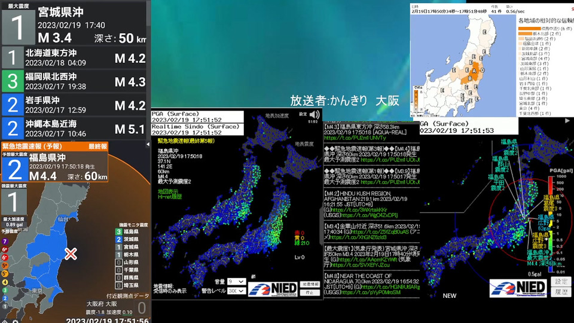Click region marker B on the reliability map

pyautogui.click(x=470, y=78)
